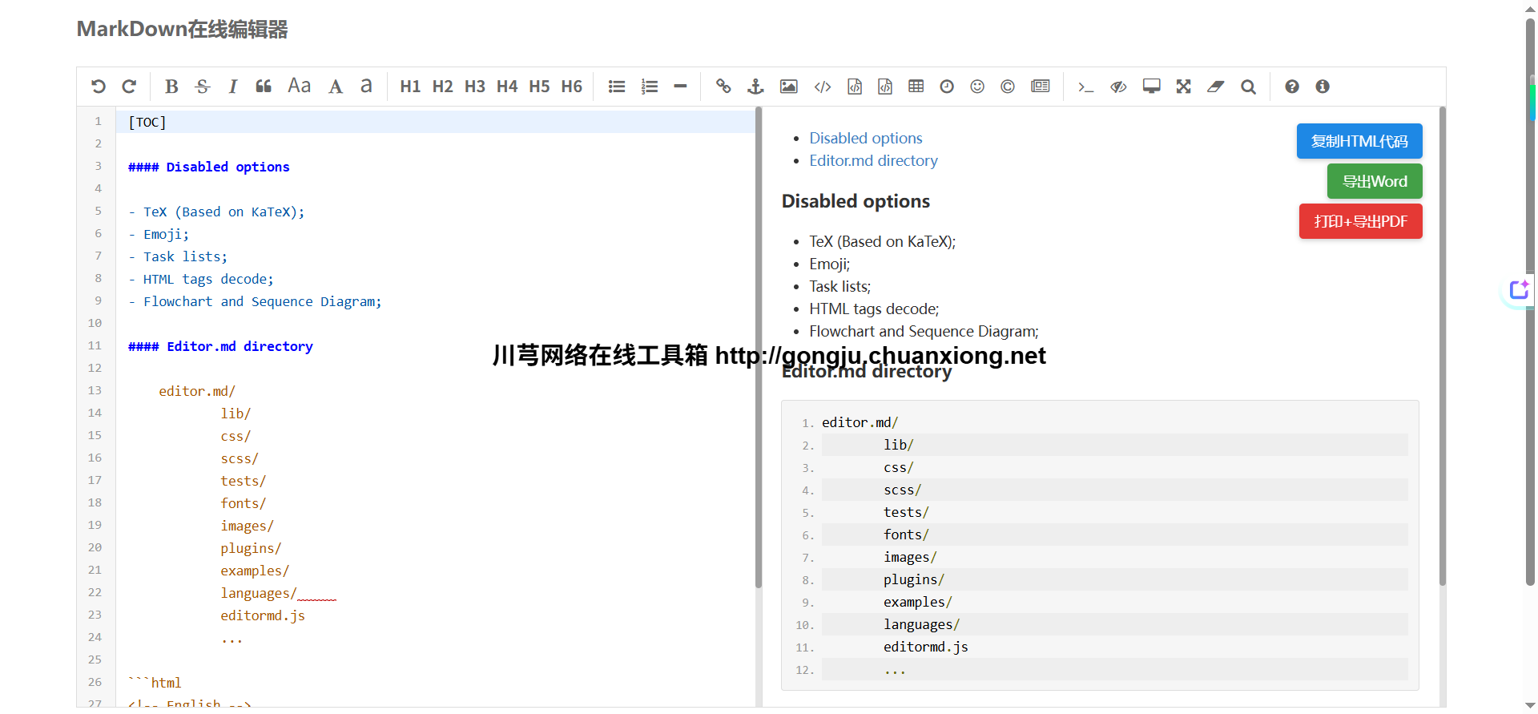This screenshot has width=1538, height=714.
Task: Clear the editor with eraser
Action: (x=1216, y=87)
